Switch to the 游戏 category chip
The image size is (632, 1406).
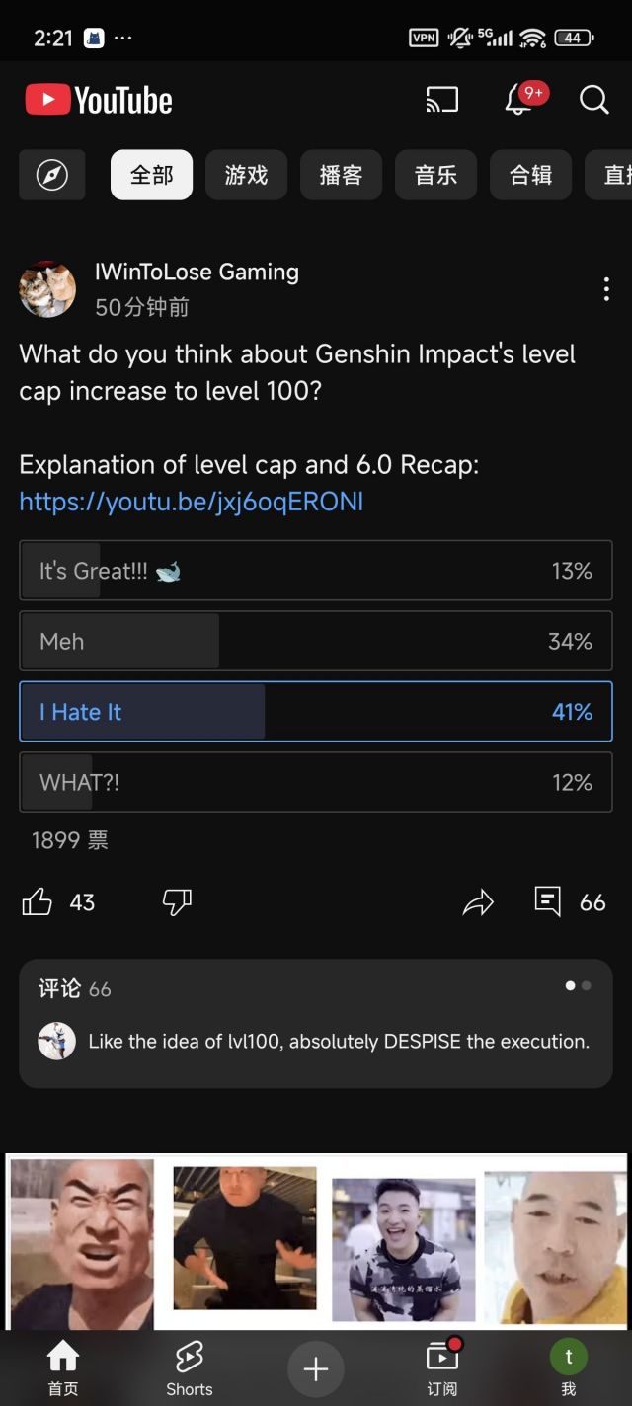[246, 175]
